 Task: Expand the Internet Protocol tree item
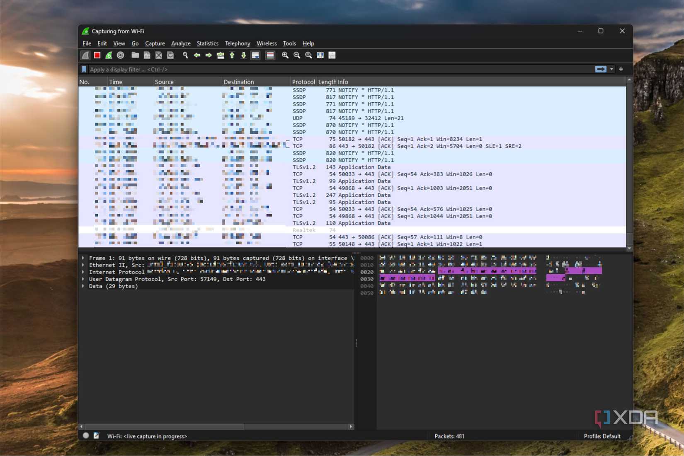83,272
